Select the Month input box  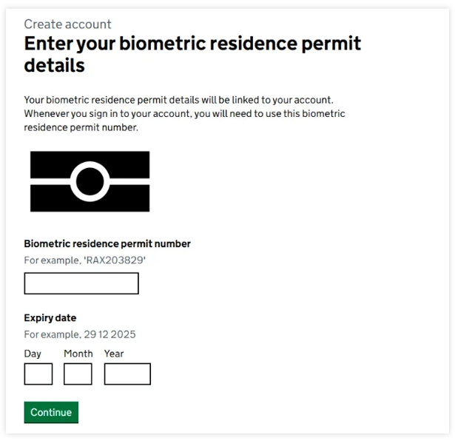78,374
